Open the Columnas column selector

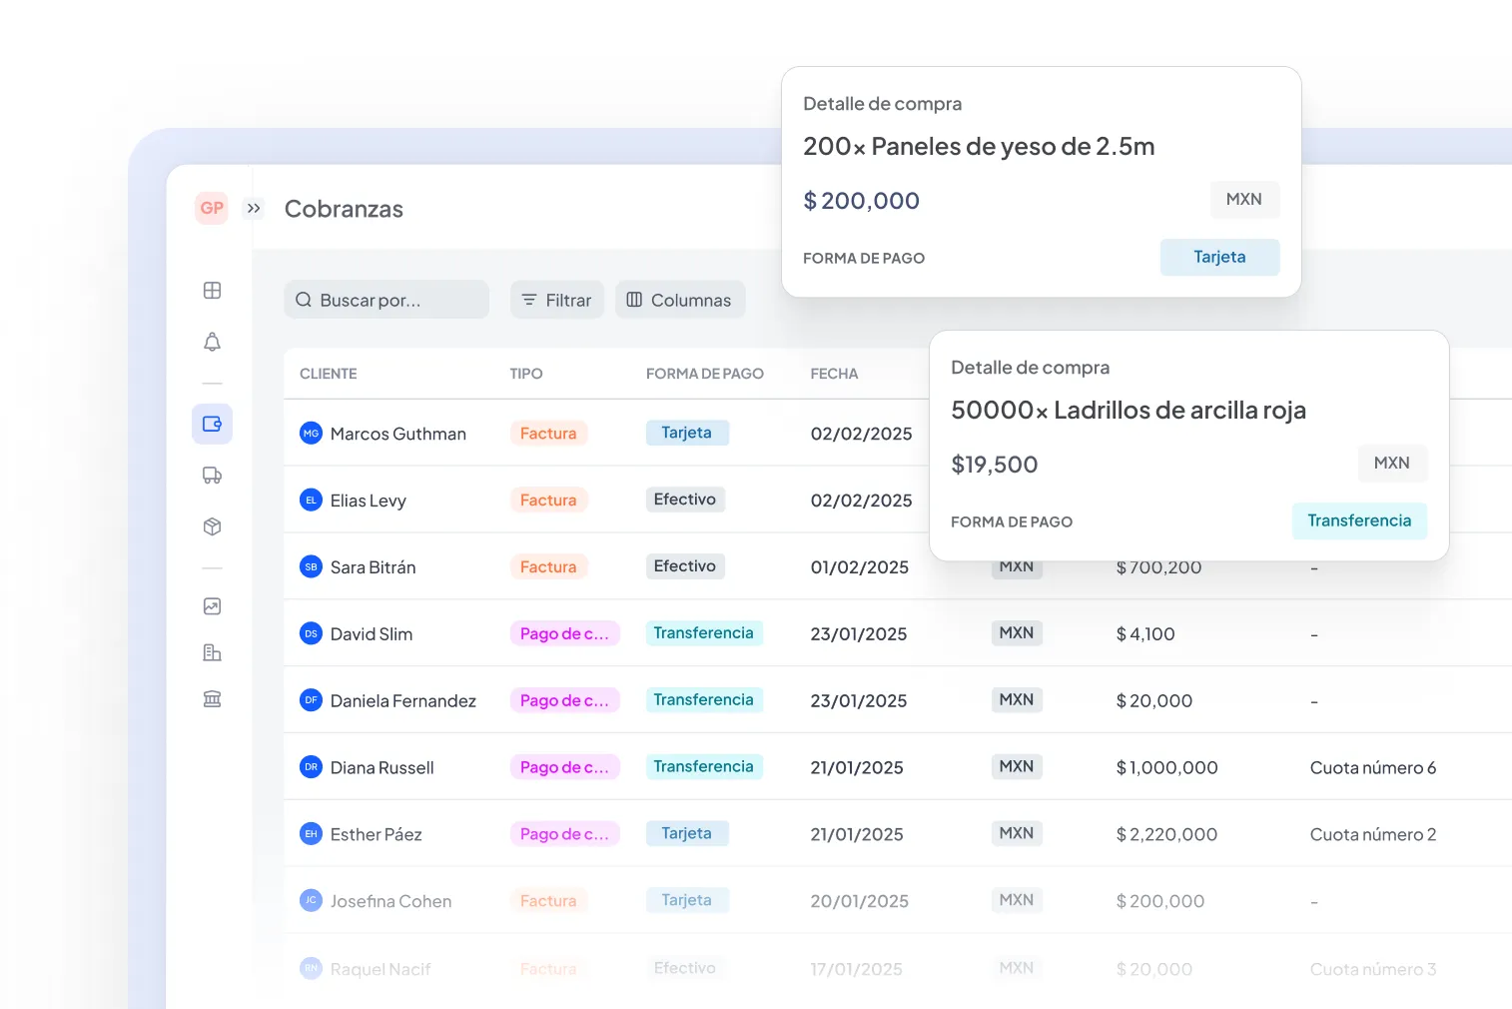point(680,299)
